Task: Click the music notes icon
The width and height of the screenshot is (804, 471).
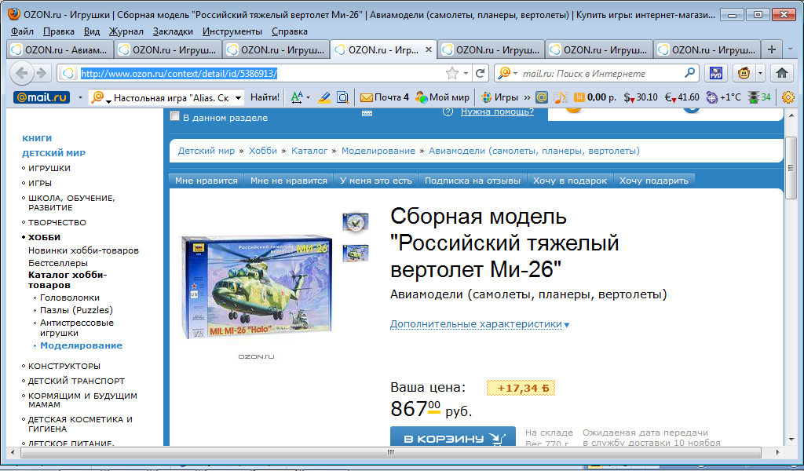Action: click(x=561, y=97)
